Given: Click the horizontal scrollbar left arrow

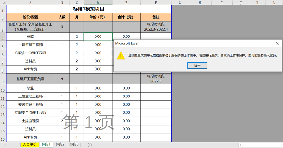Looking at the screenshot, I should click(240, 145).
